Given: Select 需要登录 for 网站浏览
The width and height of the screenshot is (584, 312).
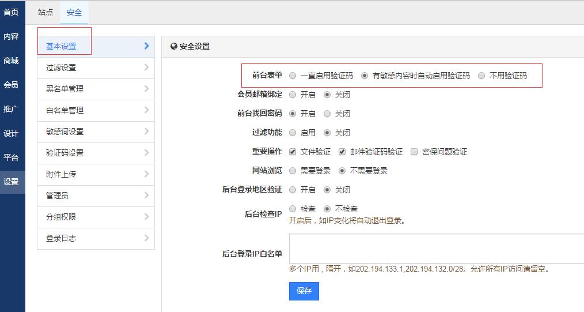Looking at the screenshot, I should pos(293,171).
